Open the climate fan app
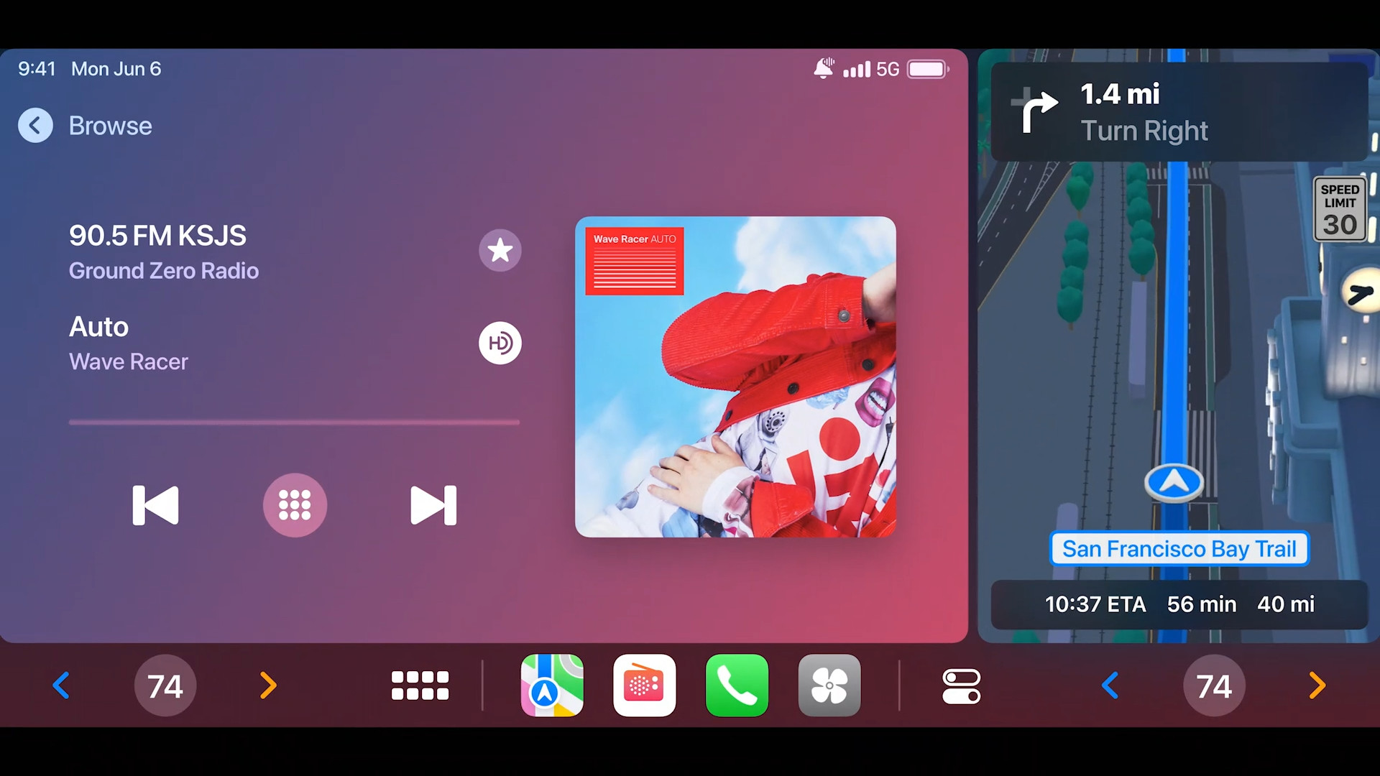Image resolution: width=1380 pixels, height=776 pixels. [829, 685]
